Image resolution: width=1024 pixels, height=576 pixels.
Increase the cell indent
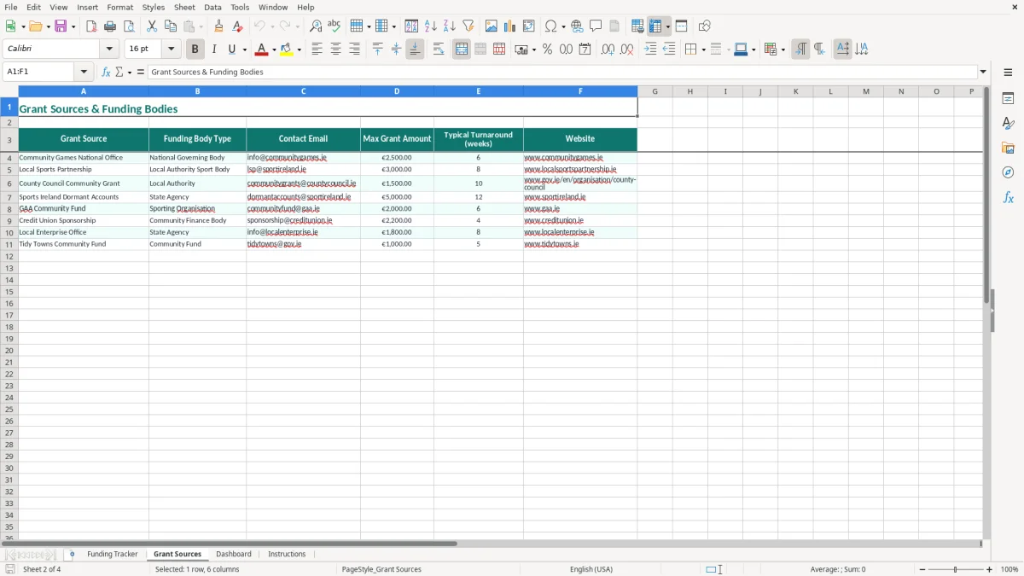(650, 49)
